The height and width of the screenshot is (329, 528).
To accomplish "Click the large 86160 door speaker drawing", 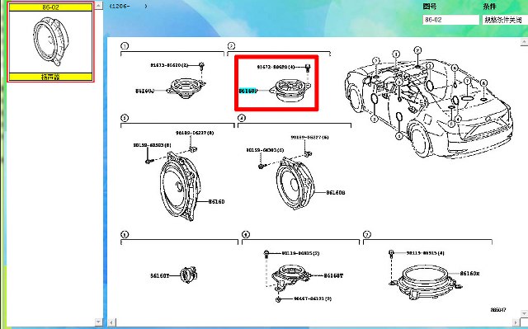I will pyautogui.click(x=180, y=186).
